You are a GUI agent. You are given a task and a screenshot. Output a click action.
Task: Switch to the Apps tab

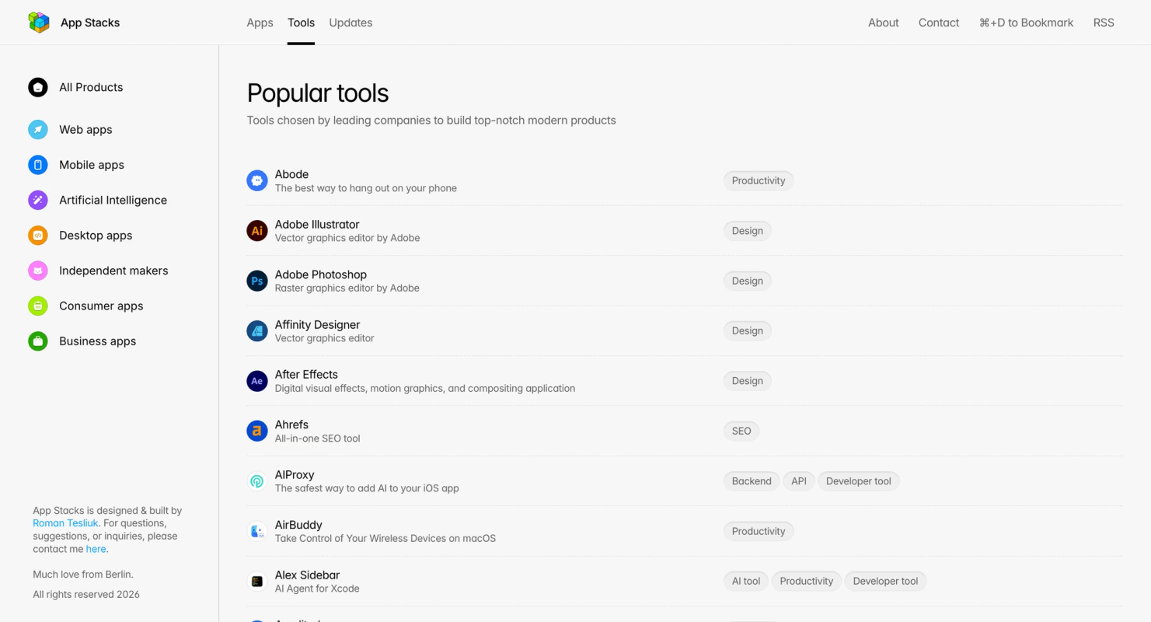260,23
